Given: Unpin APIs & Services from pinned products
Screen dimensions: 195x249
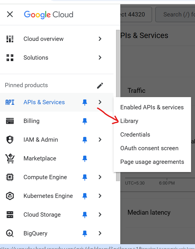Looking at the screenshot, I should [x=85, y=102].
